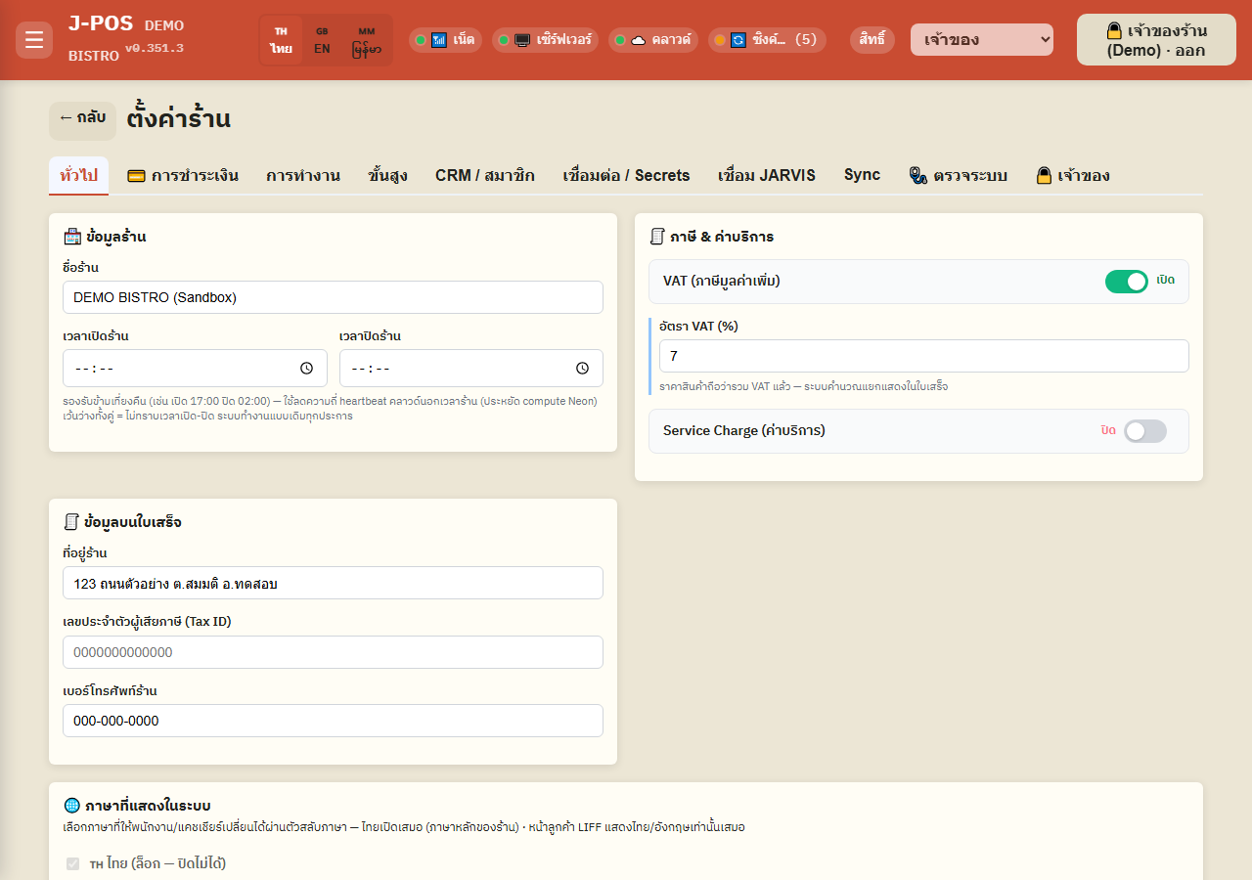Screen dimensions: 1252x880
Task: Click the ชื่อร้าน field with DEMO BISTRO
Action: pos(333,298)
